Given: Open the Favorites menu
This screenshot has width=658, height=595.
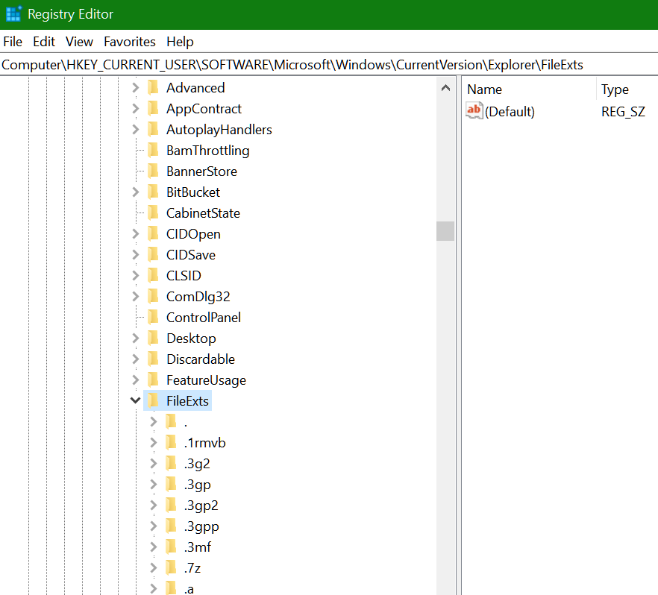Looking at the screenshot, I should 130,42.
